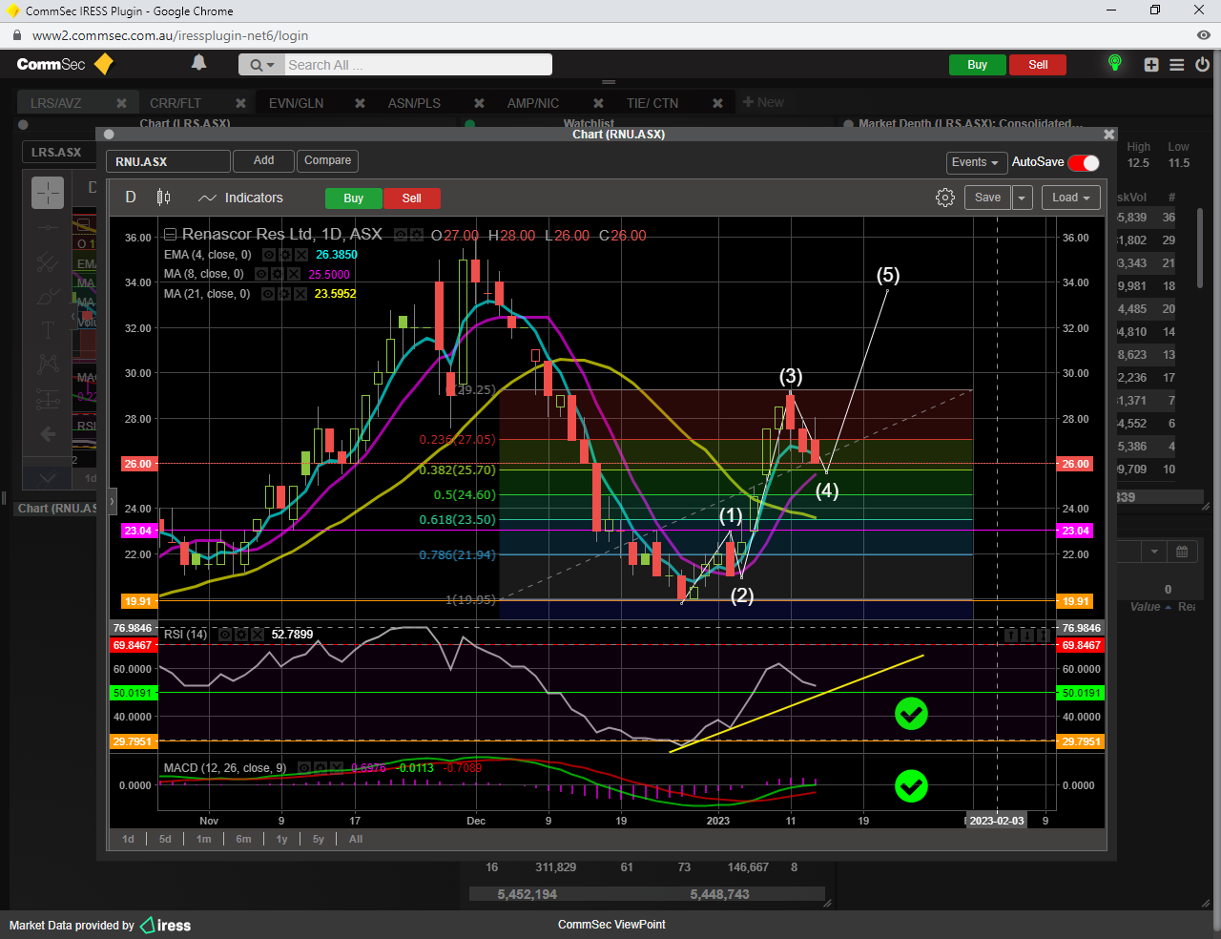
Task: Click the Chrome address bar URL
Action: tap(170, 35)
